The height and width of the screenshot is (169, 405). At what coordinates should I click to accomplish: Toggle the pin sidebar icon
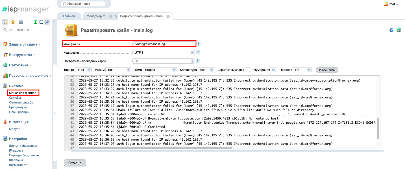coord(47,22)
